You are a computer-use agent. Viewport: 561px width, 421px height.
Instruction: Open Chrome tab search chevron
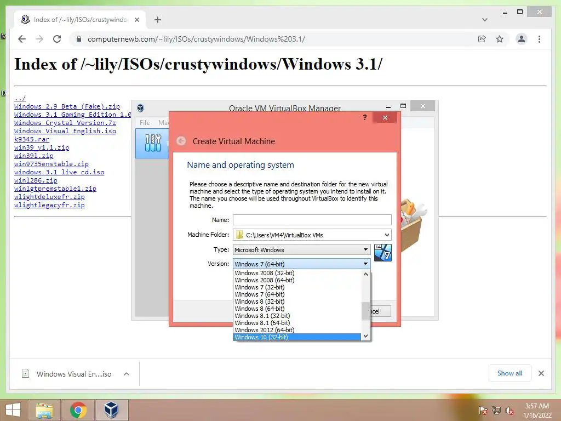(x=485, y=20)
